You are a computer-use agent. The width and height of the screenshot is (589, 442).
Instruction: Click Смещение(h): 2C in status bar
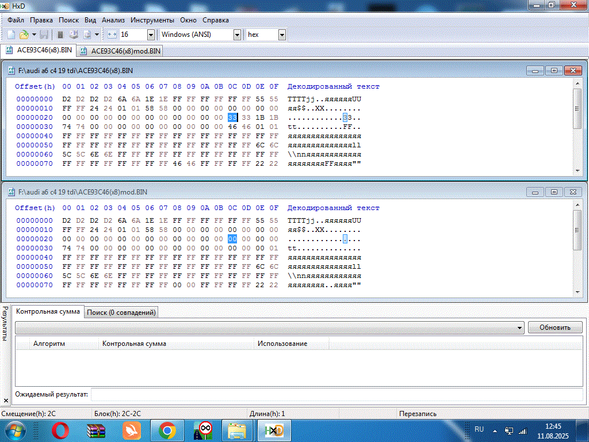pyautogui.click(x=29, y=414)
